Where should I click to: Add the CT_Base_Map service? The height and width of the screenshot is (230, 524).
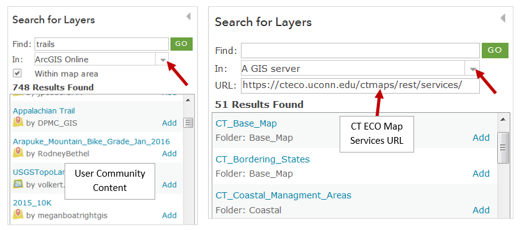pyautogui.click(x=481, y=138)
